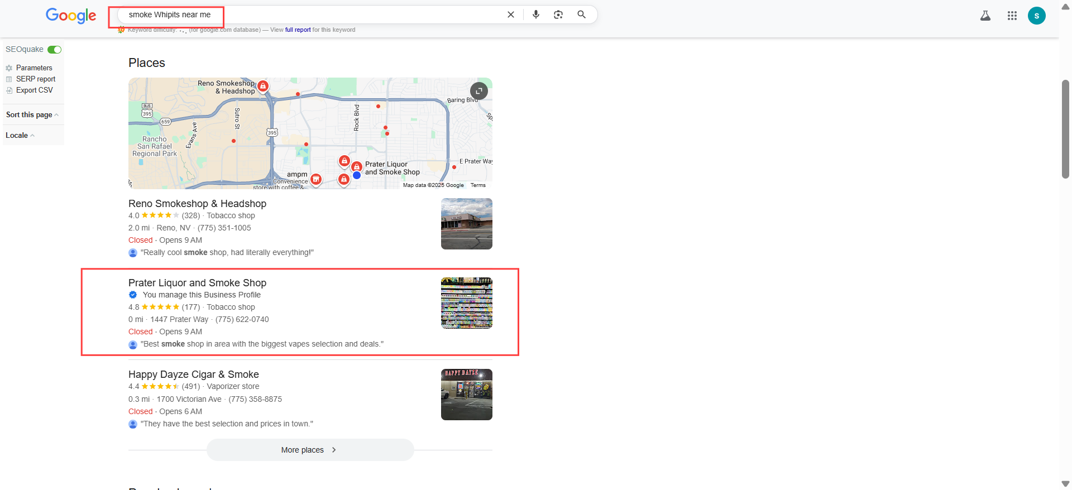The height and width of the screenshot is (490, 1072).
Task: Open Happy Dayze Cigar & Smoke listing
Action: [193, 374]
